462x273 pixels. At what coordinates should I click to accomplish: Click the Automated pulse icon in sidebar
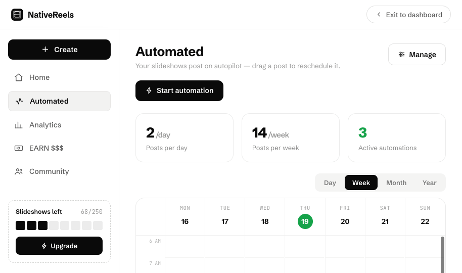pyautogui.click(x=19, y=101)
